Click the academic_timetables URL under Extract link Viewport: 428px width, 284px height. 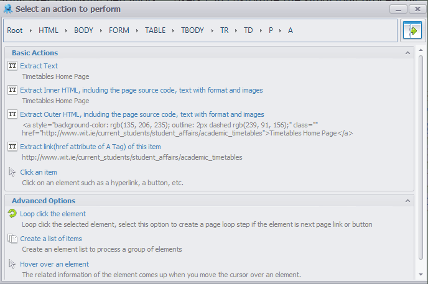(132, 157)
